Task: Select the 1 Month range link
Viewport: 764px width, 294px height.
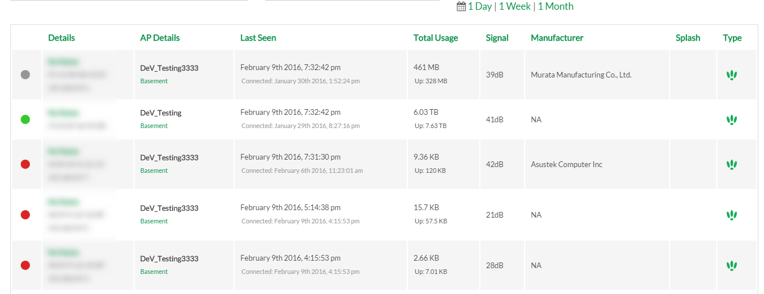Action: coord(556,6)
